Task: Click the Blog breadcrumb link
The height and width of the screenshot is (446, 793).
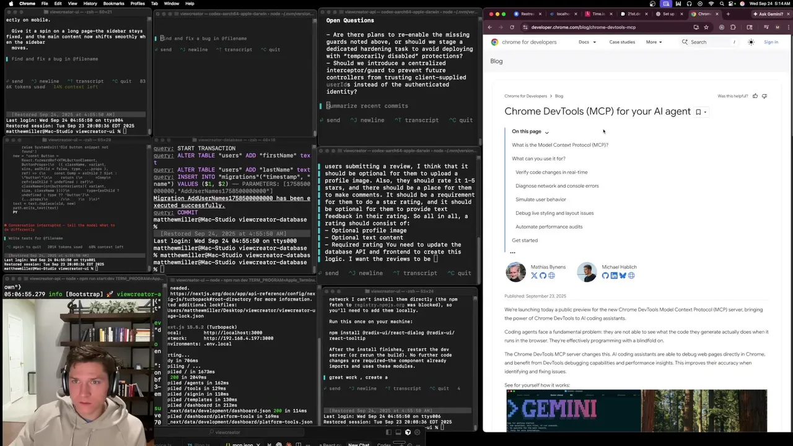Action: tap(559, 96)
